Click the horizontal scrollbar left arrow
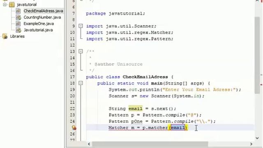 (89, 144)
